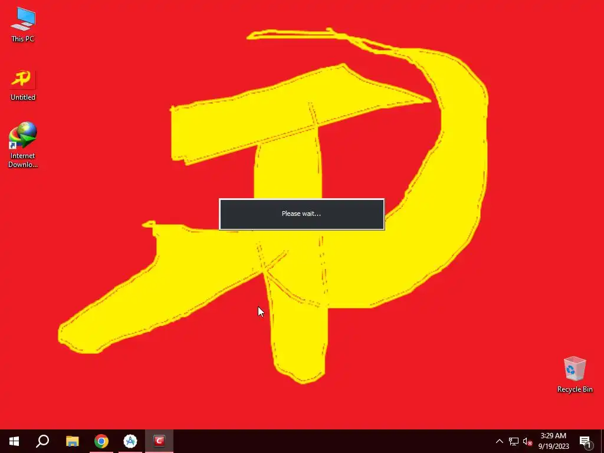Screen dimensions: 604x453
Task: Select the Untitled image file icon
Action: point(23,86)
